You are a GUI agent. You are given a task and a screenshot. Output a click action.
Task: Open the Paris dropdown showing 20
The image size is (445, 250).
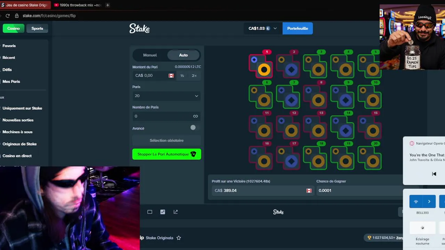(x=167, y=96)
